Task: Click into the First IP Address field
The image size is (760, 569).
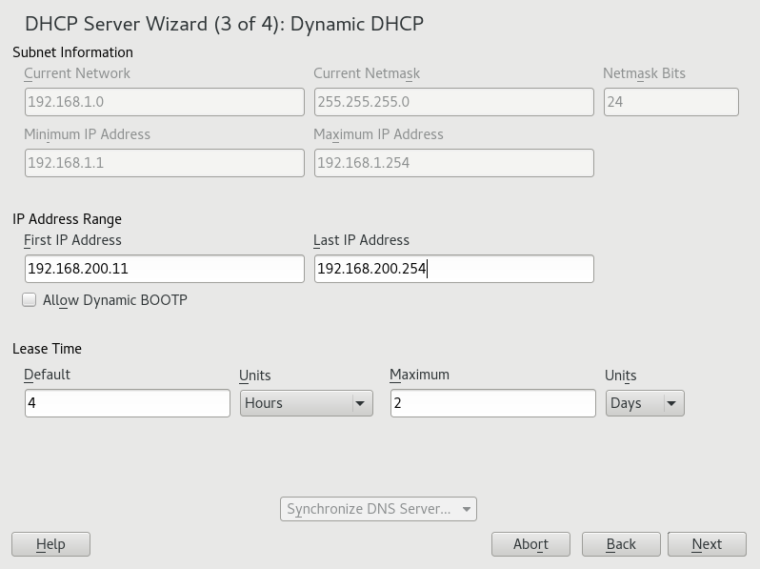Action: point(164,269)
